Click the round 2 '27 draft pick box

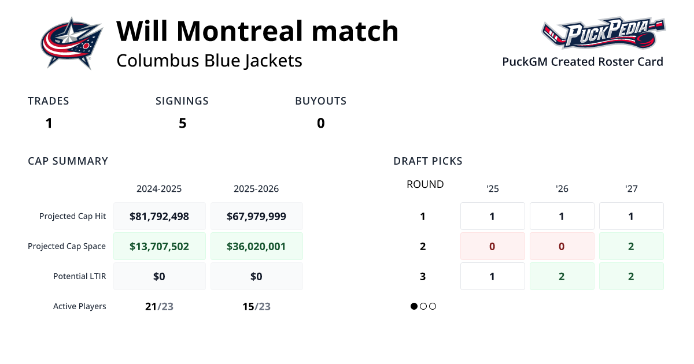pyautogui.click(x=631, y=246)
